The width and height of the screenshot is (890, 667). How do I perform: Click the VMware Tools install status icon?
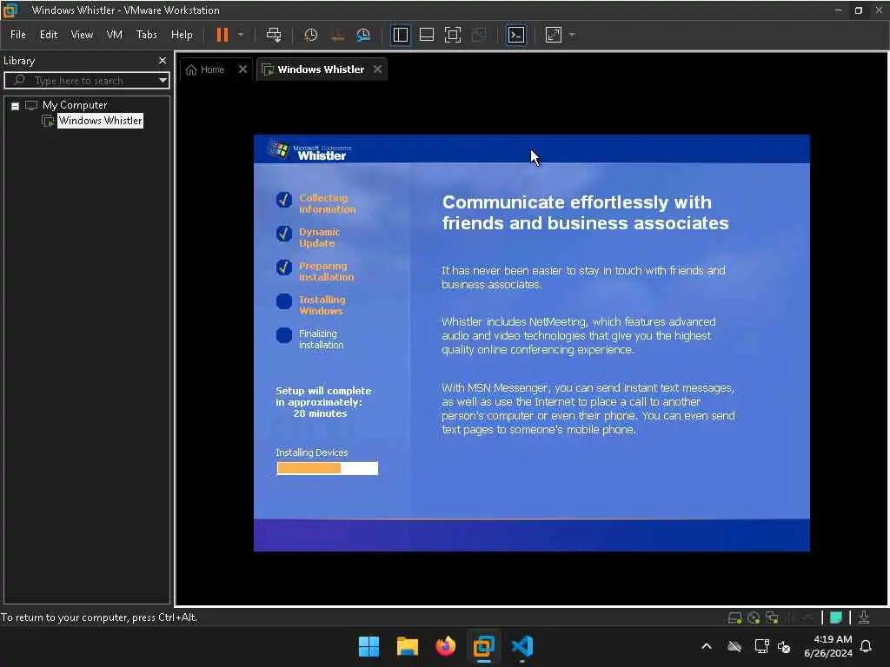[x=864, y=617]
